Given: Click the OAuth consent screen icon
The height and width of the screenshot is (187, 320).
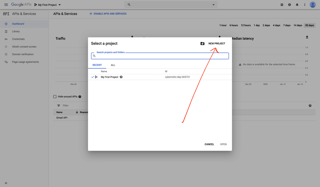Looking at the screenshot, I should (6, 47).
